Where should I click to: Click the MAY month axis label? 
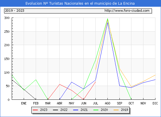pyautogui.click(x=71, y=103)
